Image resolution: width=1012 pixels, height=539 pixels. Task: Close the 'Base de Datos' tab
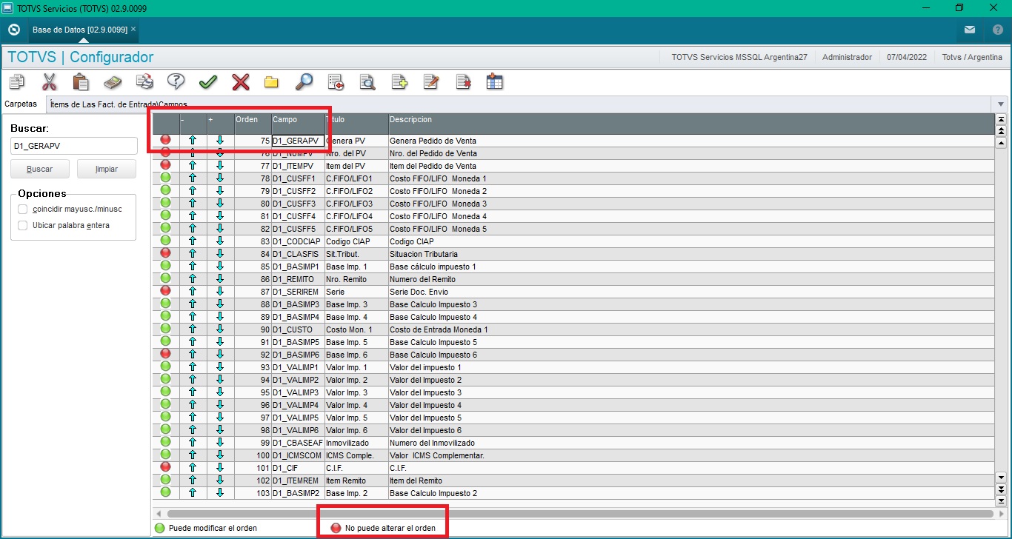[133, 30]
